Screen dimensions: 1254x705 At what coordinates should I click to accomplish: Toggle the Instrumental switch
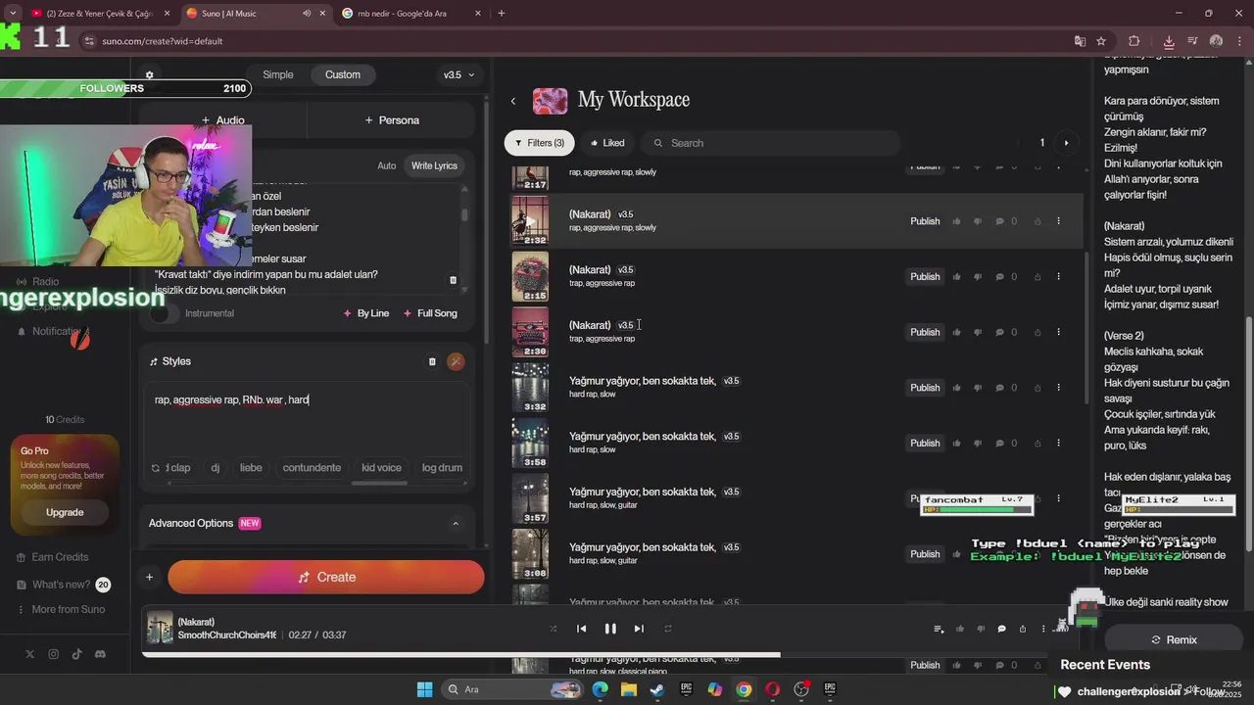coord(165,313)
